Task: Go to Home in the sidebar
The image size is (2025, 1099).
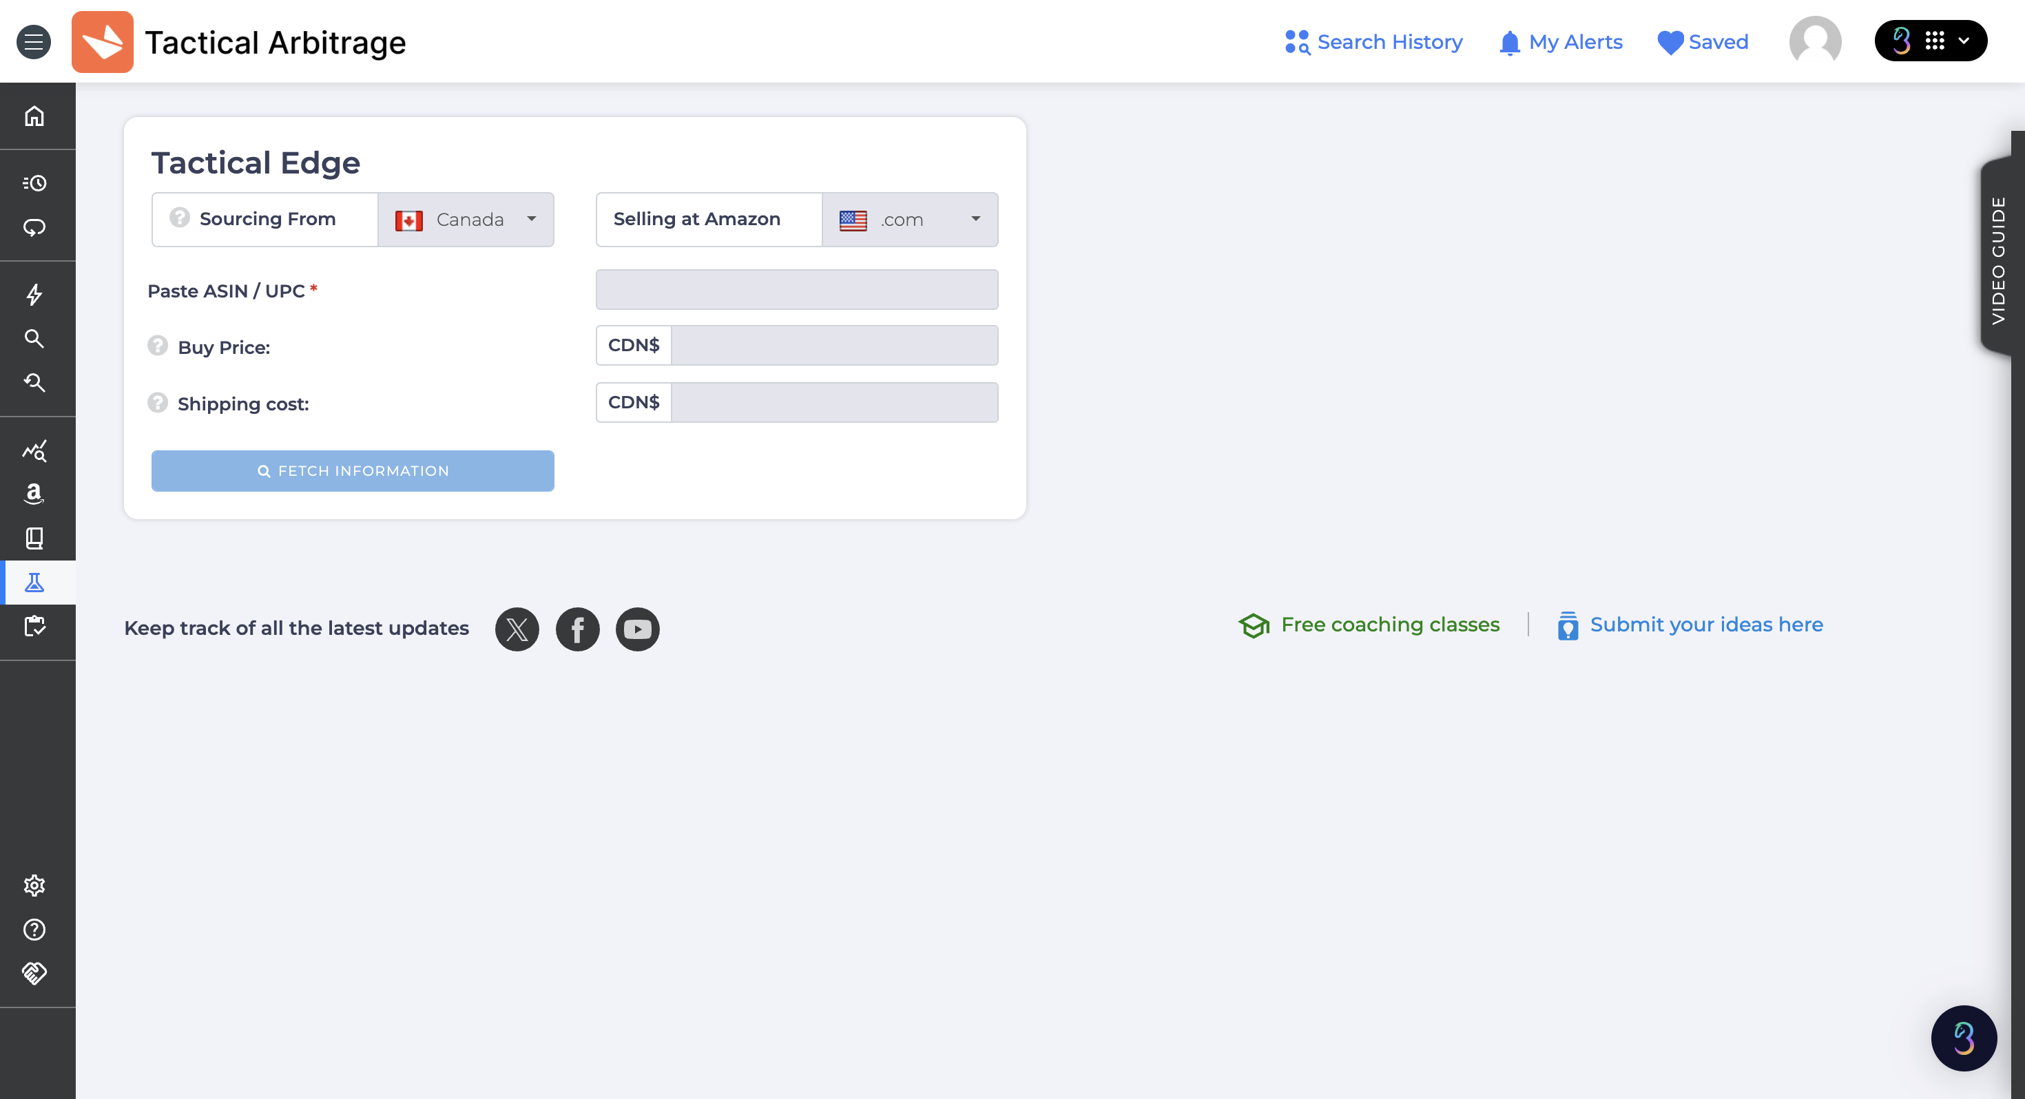Action: pos(34,116)
